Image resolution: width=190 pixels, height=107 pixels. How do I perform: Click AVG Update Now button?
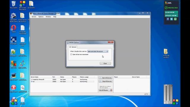(x=171, y=15)
